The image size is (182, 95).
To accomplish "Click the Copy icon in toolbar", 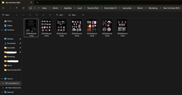I will (23, 15).
